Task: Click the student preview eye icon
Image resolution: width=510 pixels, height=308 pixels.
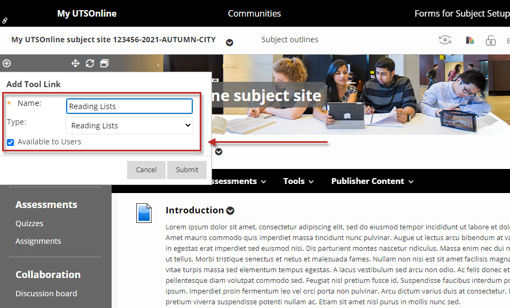Action: (444, 40)
